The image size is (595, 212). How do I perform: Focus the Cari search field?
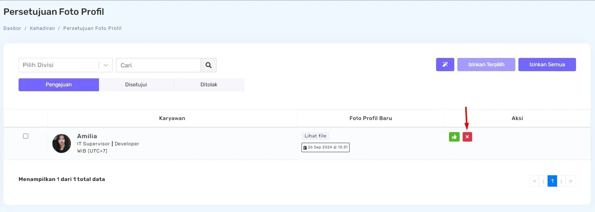[x=158, y=65]
